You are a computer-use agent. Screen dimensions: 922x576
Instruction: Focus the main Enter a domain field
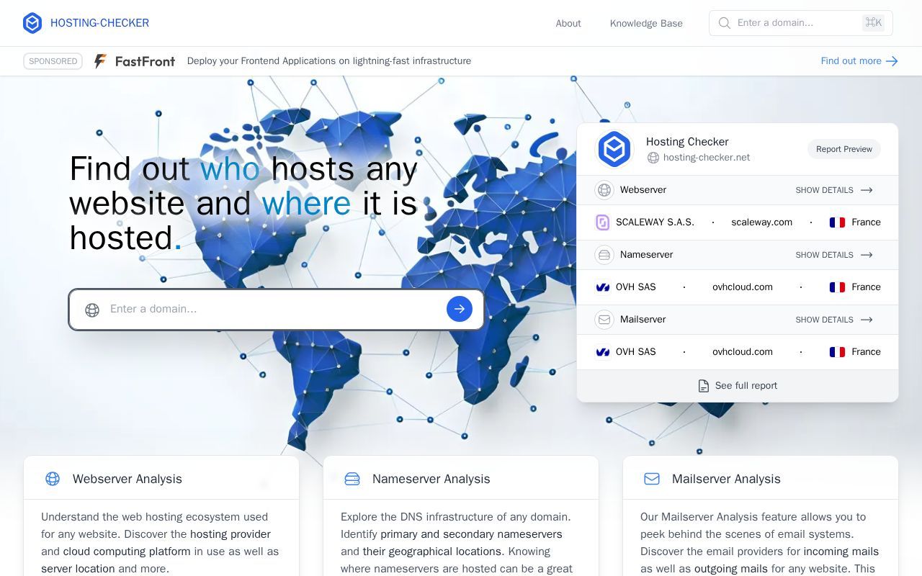277,310
